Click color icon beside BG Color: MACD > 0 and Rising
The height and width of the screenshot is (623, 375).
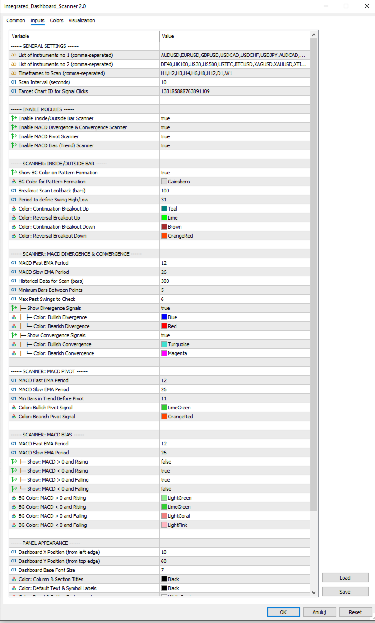14,498
